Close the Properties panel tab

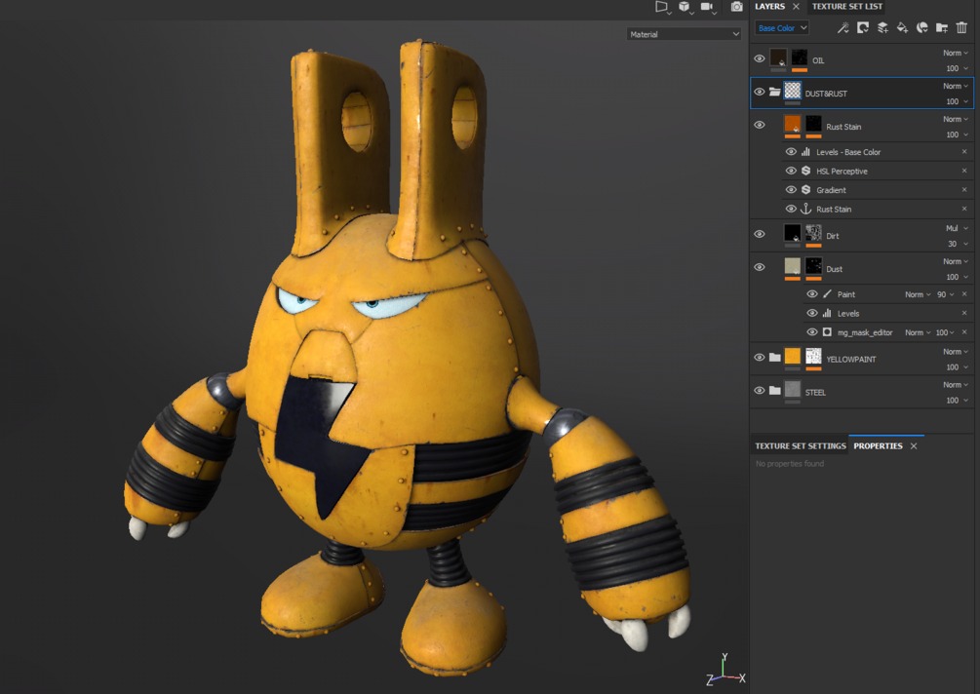(x=914, y=445)
